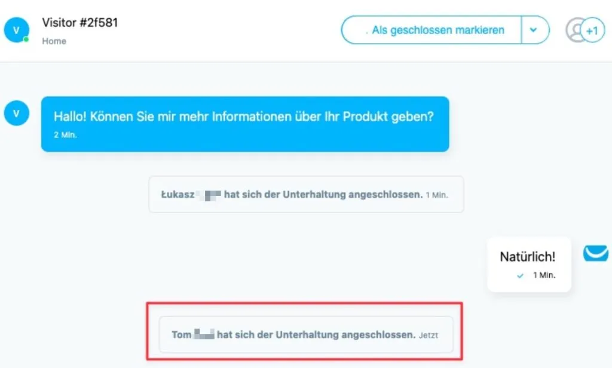Click the 1 Min. timestamp in Łukasz notice
612x368 pixels.
[437, 195]
